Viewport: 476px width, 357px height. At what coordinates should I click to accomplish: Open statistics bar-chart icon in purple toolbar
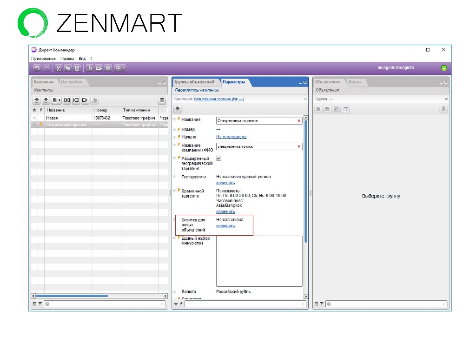tap(90, 68)
